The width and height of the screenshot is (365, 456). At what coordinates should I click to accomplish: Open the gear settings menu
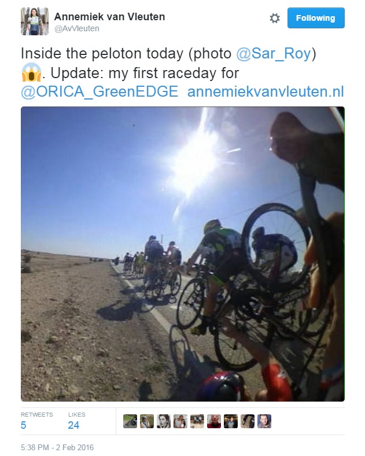coord(275,19)
